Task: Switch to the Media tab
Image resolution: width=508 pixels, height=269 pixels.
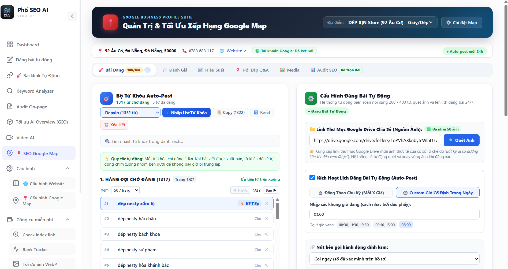Action: pyautogui.click(x=290, y=70)
